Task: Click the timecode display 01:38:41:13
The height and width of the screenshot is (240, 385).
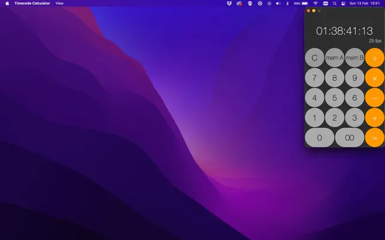Action: (344, 31)
